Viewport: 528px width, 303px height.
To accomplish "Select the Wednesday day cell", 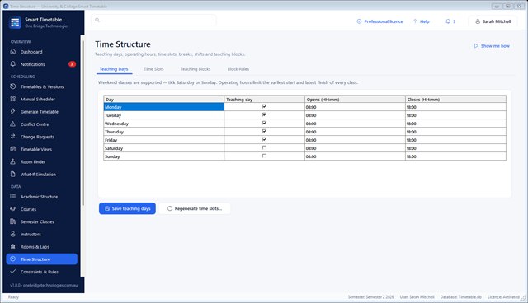I will point(163,124).
